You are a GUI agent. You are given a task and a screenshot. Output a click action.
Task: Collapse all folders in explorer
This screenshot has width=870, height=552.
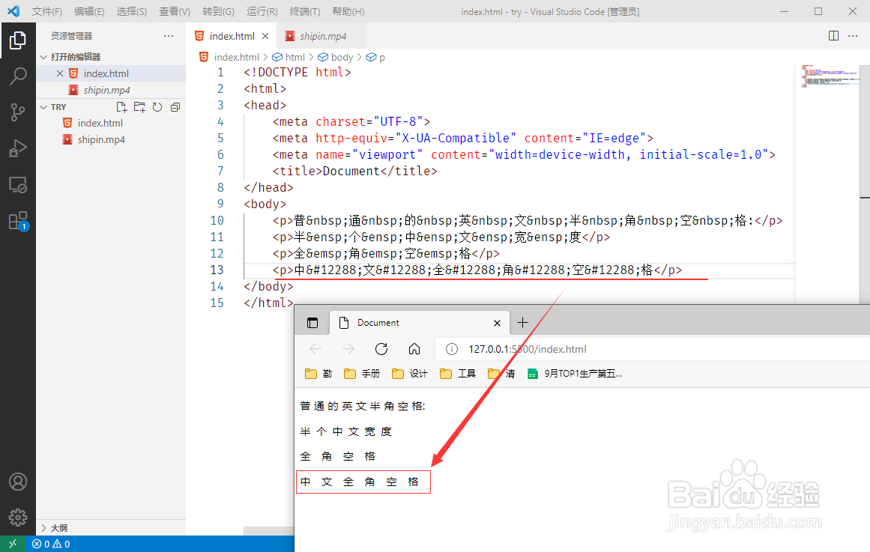175,107
